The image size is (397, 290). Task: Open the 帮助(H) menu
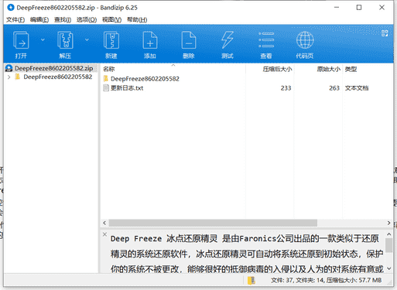137,19
